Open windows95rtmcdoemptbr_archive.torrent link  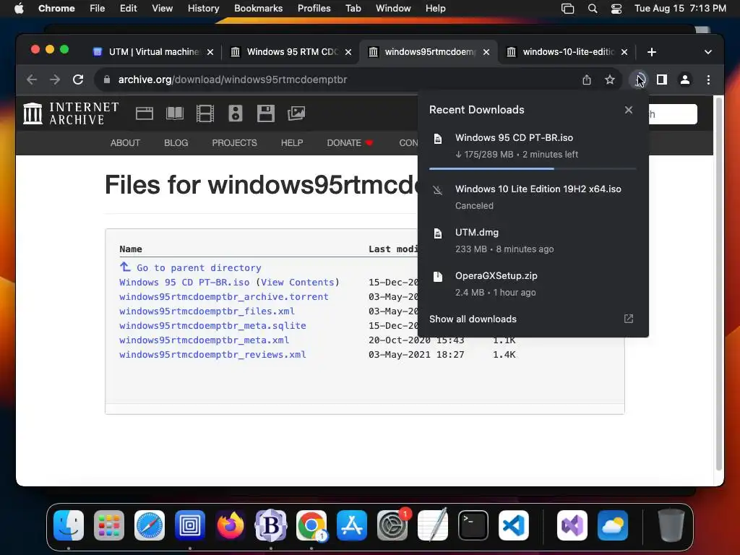pyautogui.click(x=224, y=297)
